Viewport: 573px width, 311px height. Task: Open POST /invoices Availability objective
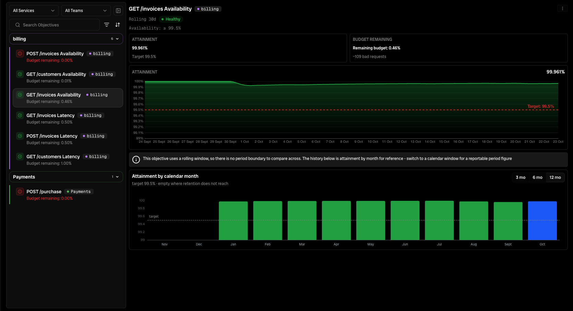[68, 57]
